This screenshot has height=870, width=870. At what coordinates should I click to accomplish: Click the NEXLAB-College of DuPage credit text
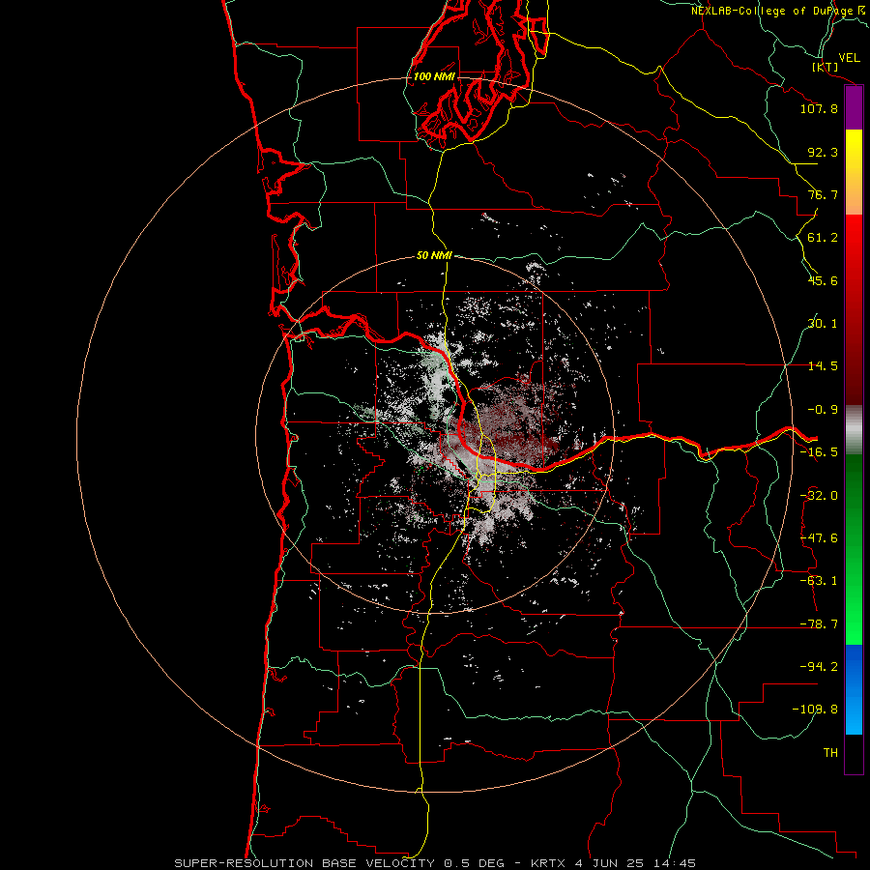pos(778,11)
